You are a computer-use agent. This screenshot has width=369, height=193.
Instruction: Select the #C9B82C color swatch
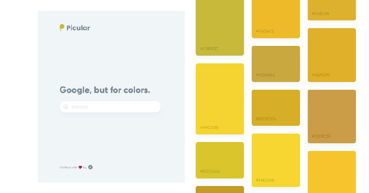pyautogui.click(x=220, y=27)
